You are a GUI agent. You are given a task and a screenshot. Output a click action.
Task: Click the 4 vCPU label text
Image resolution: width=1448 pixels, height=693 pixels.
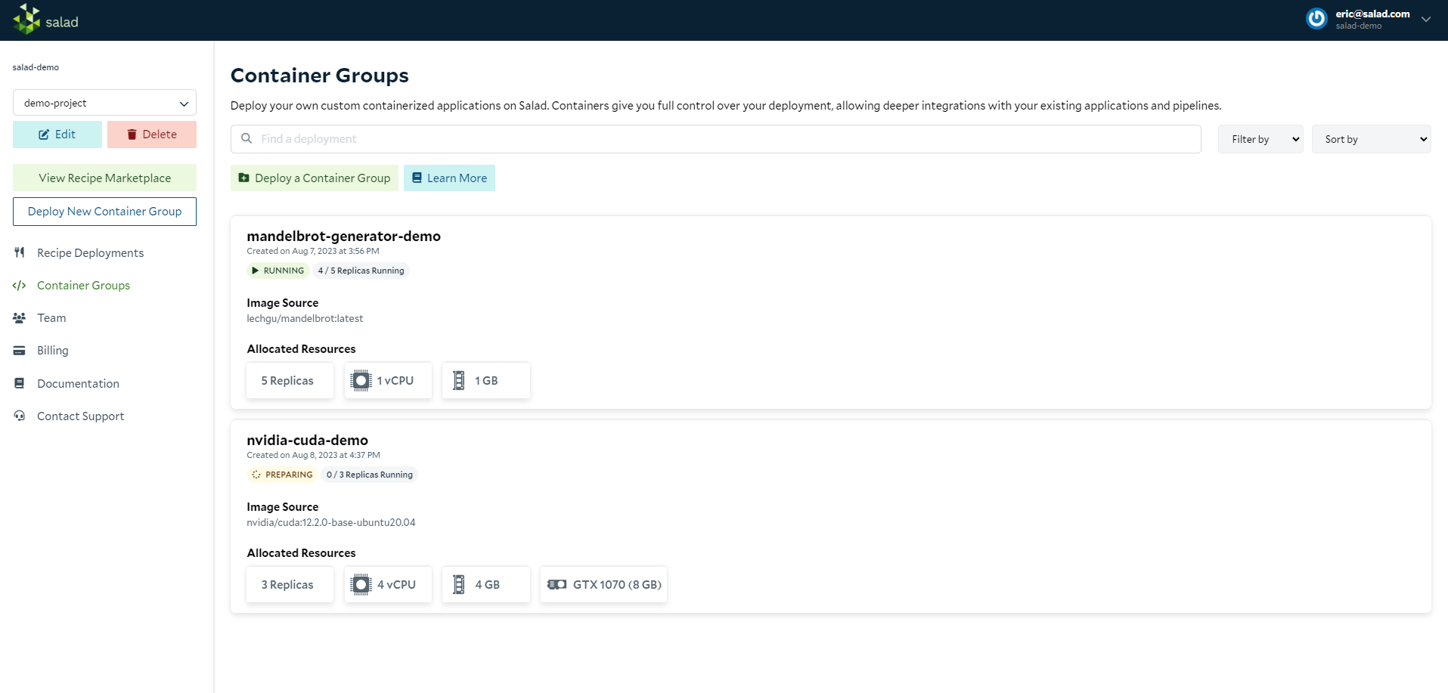396,585
